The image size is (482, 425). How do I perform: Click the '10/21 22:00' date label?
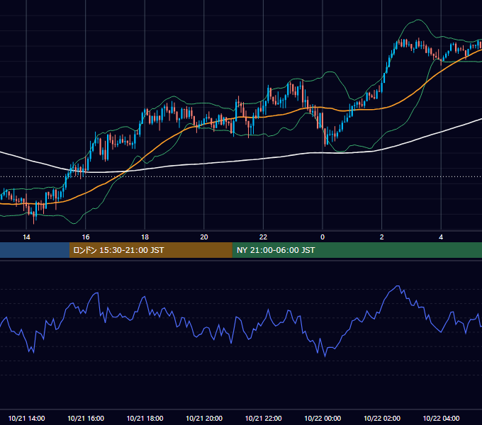[x=263, y=418]
